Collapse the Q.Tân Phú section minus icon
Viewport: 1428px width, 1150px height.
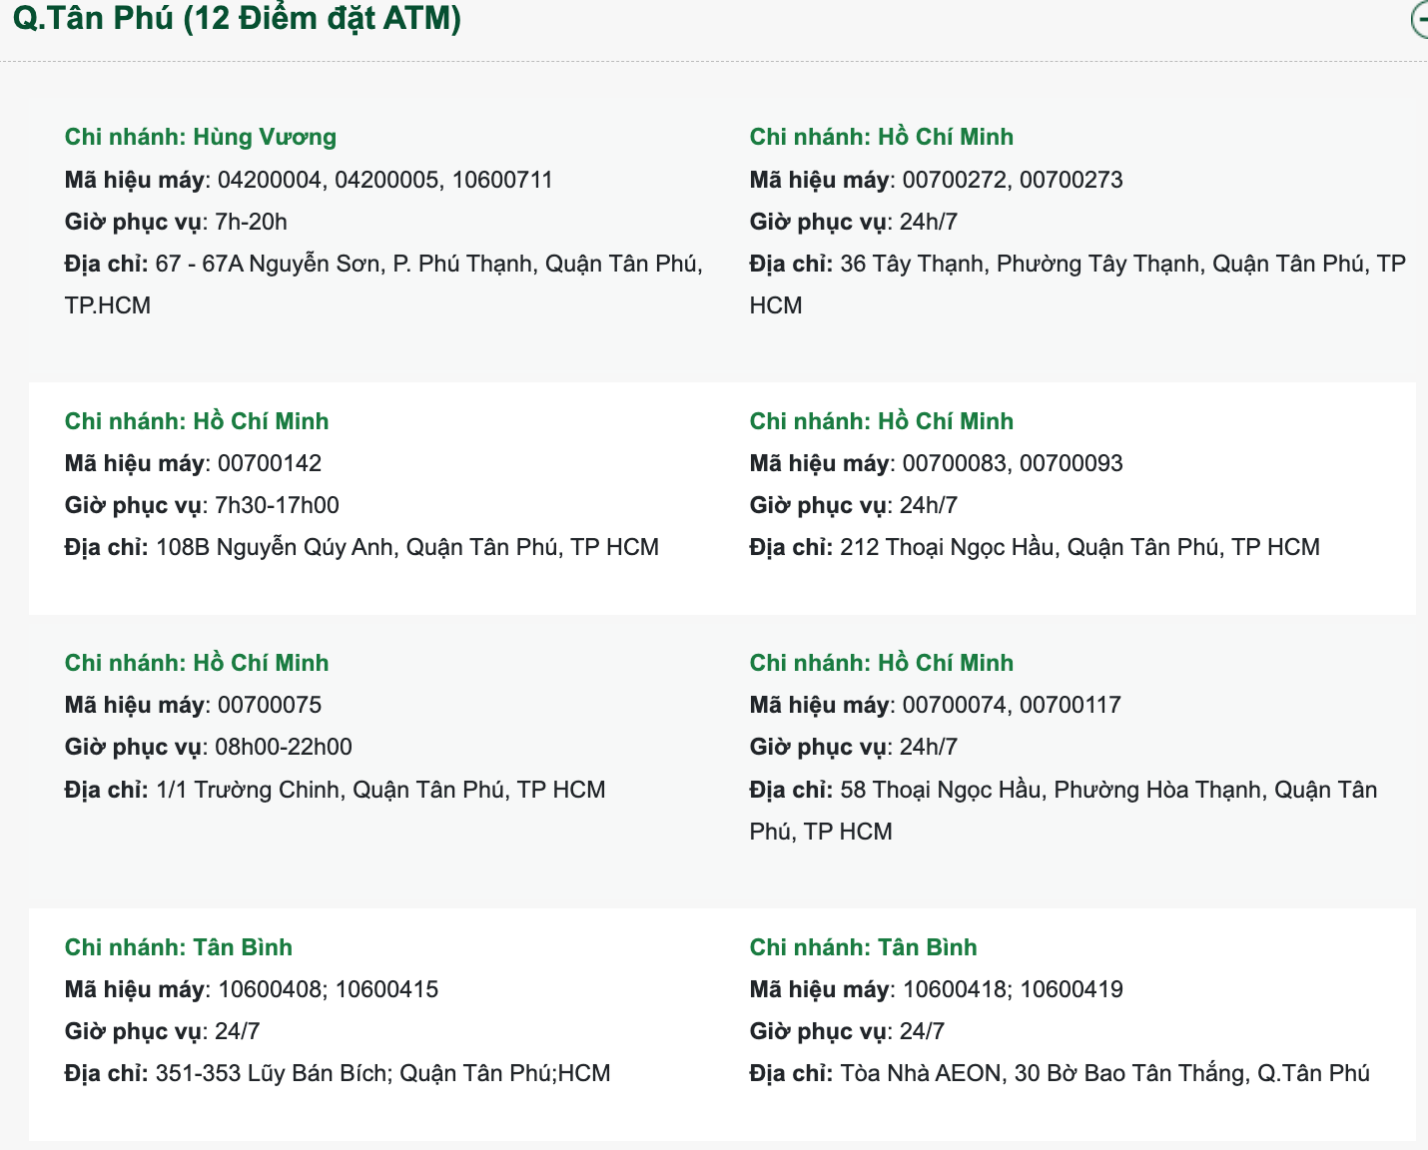coord(1420,19)
